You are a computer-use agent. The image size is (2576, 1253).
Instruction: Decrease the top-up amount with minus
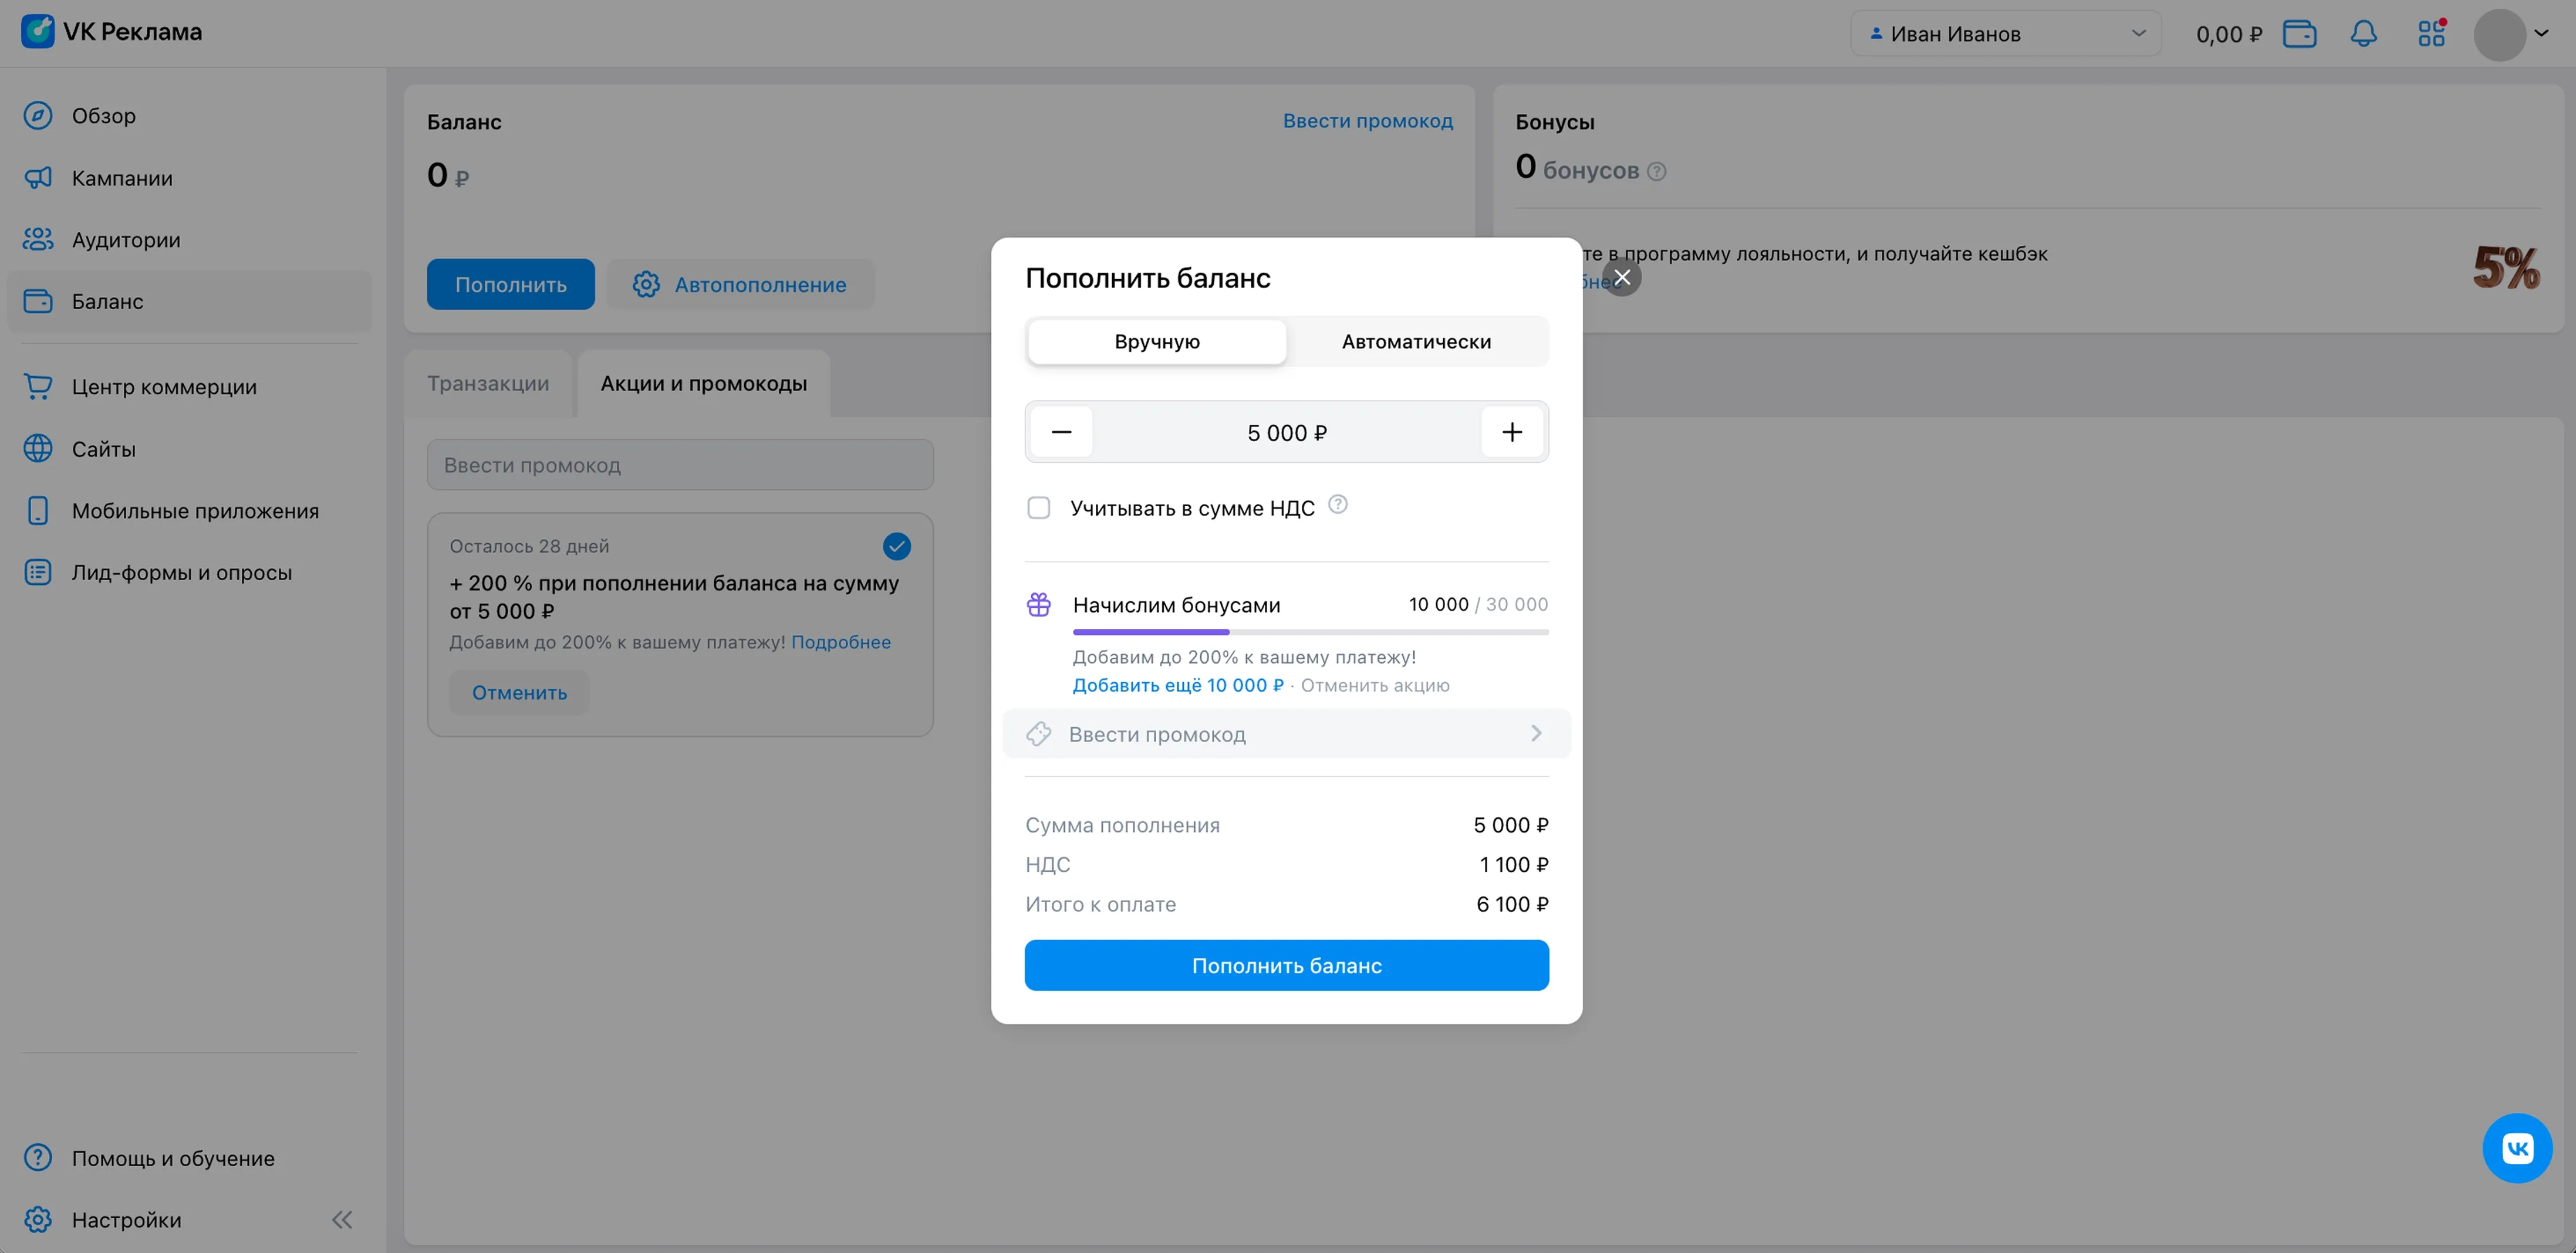coord(1061,432)
